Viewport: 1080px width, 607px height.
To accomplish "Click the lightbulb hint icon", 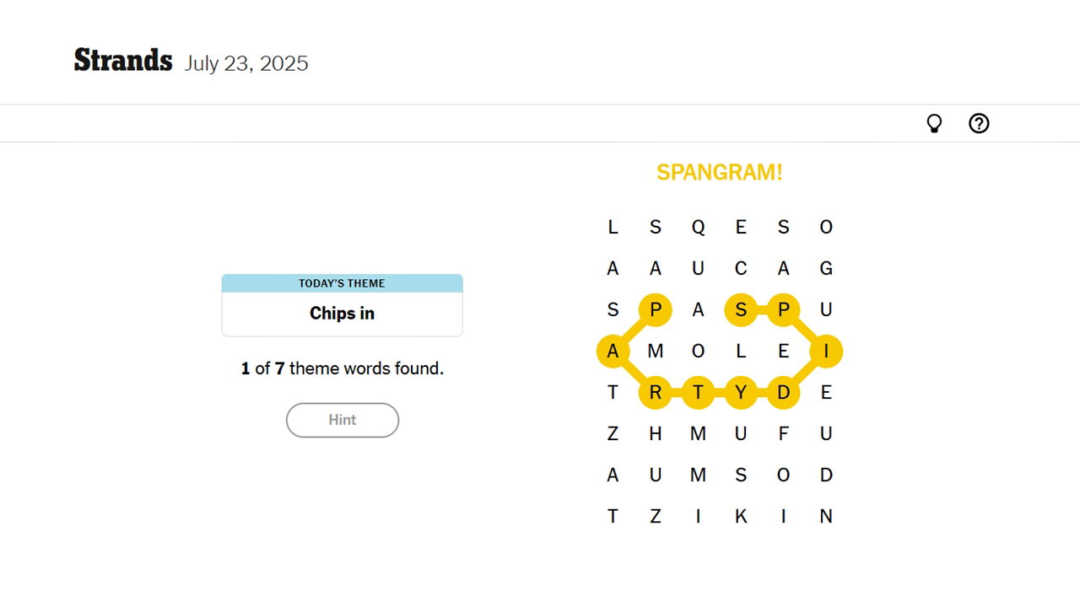I will pyautogui.click(x=934, y=124).
